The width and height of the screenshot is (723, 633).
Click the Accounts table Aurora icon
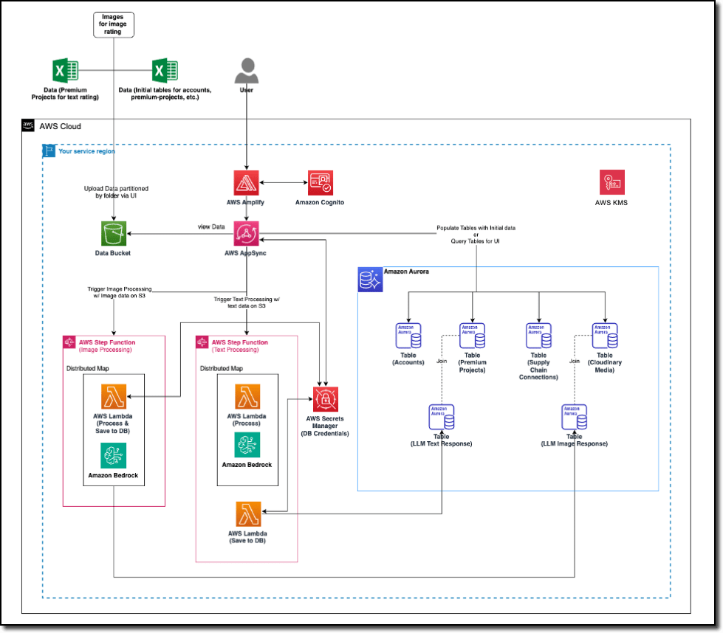click(408, 336)
